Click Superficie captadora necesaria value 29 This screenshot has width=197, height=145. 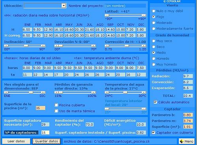(45, 125)
